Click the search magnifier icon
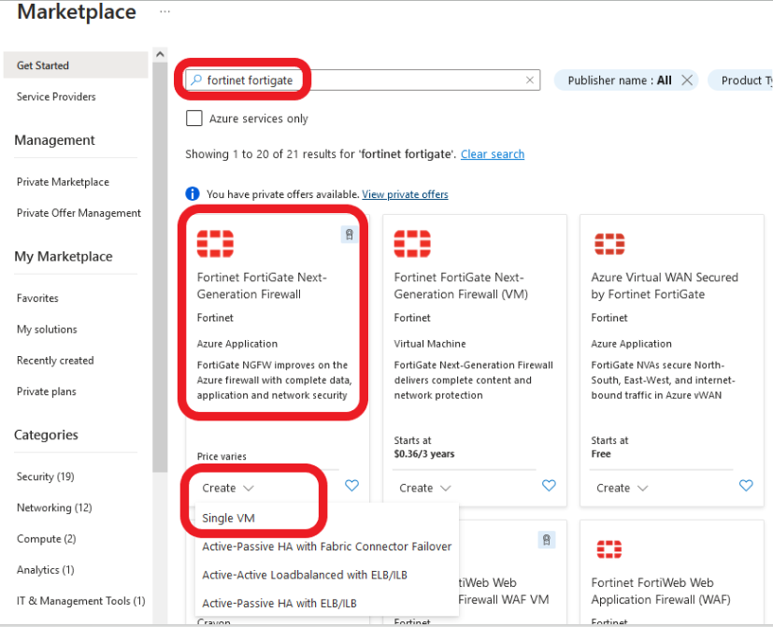This screenshot has height=627, width=773. tap(196, 79)
